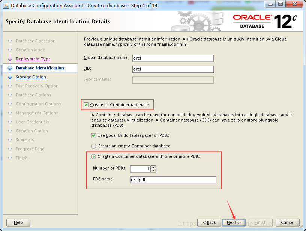Click the Creation Mode step

30,50
